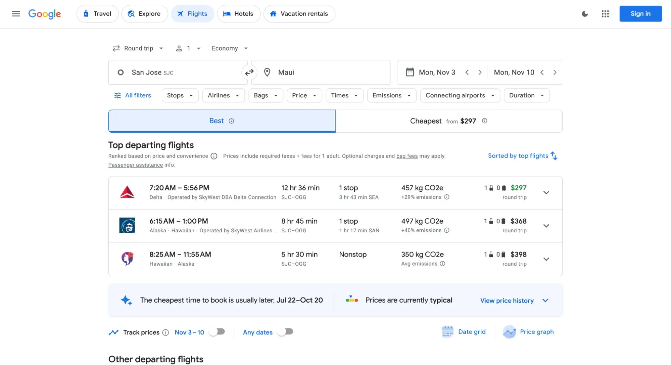Open the Connecting airports filter

tap(460, 95)
